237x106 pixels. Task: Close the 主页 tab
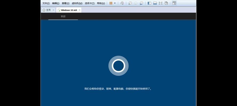(53, 10)
